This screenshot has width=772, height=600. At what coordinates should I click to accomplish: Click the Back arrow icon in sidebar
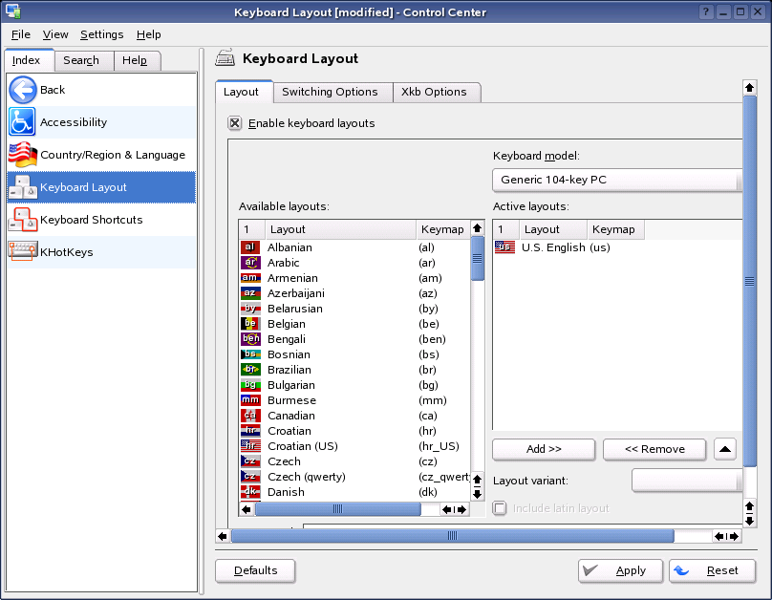pos(24,90)
